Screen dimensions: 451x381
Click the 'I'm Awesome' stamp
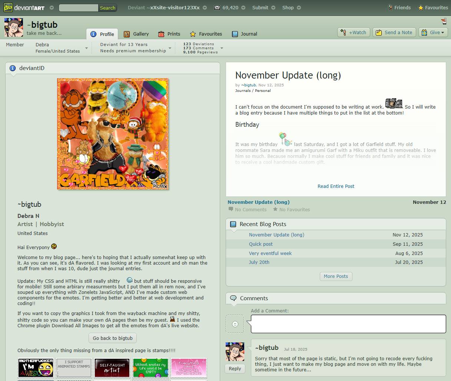point(36,368)
